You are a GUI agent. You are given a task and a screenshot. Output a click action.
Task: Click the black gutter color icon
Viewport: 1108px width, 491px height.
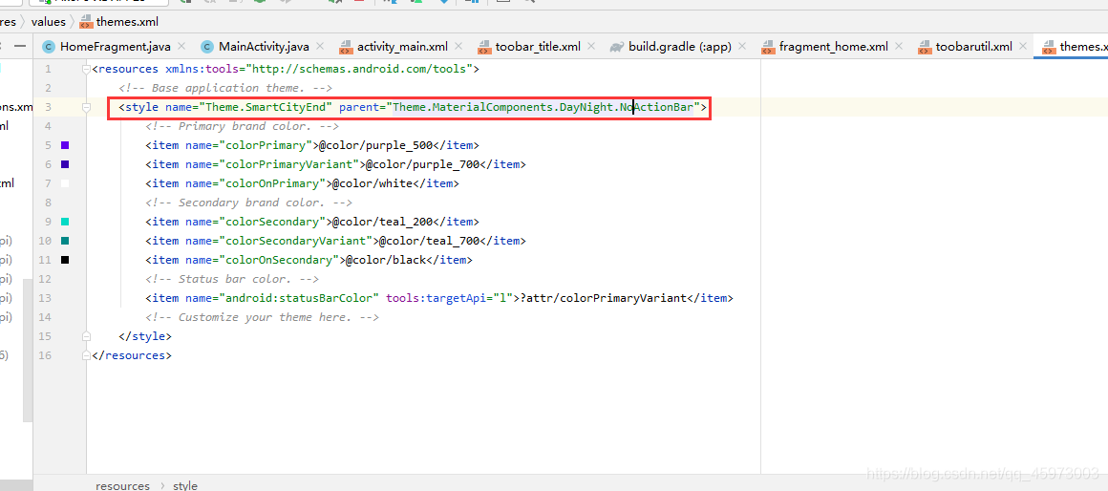pos(65,260)
